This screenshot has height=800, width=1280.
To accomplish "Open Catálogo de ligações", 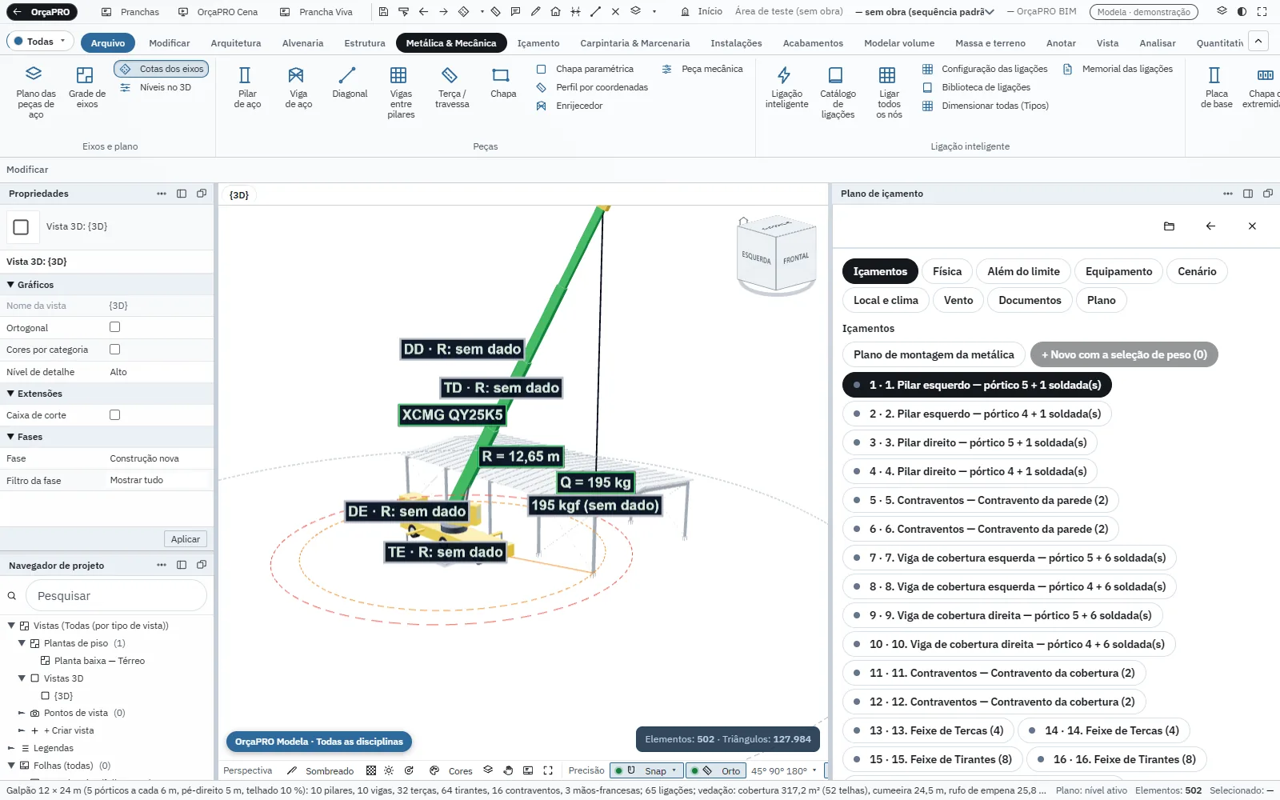I will tap(838, 93).
